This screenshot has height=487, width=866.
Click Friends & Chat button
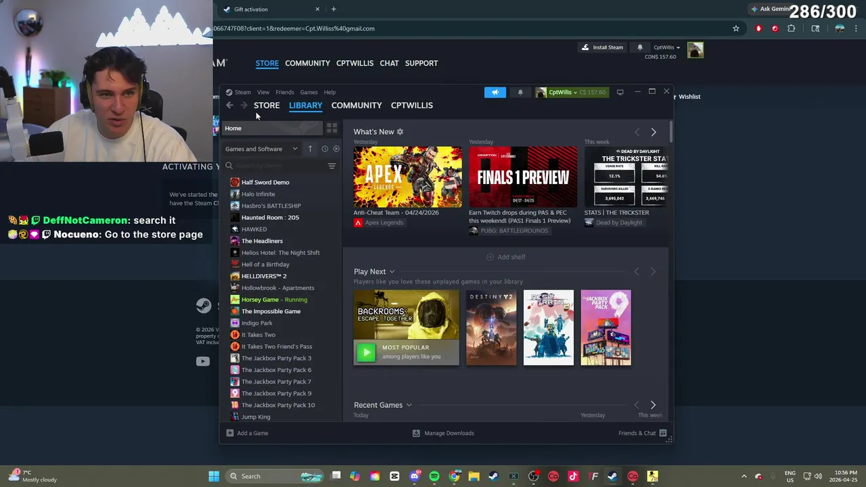[x=643, y=433]
